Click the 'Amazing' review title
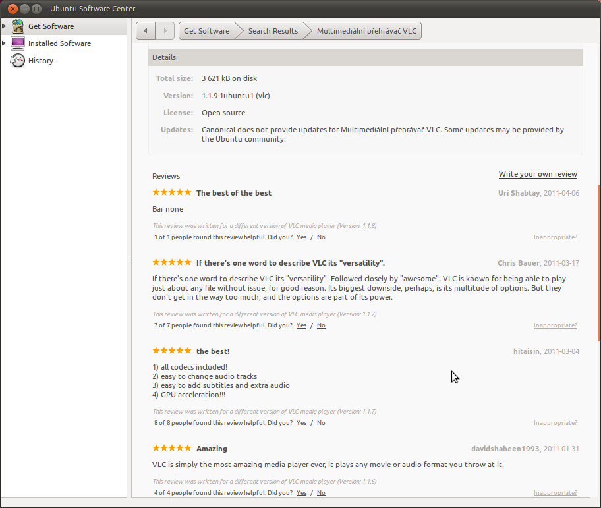Screen dimensions: 601x508 click(x=212, y=449)
